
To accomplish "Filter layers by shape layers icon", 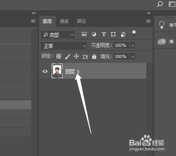I will point(113,34).
